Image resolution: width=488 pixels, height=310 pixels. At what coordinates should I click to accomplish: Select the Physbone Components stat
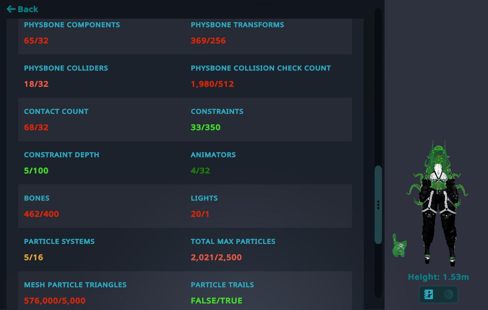(72, 33)
